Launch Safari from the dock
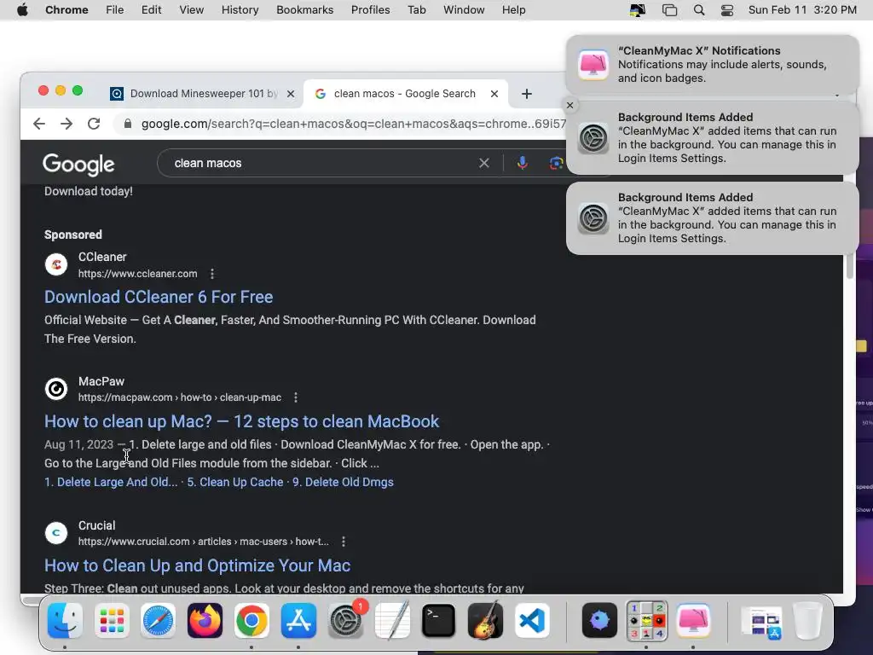Screen dimensions: 873x655 click(x=158, y=621)
